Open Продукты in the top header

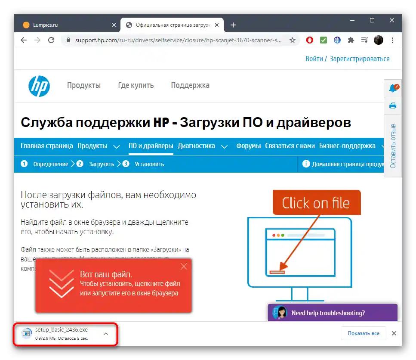pos(84,85)
